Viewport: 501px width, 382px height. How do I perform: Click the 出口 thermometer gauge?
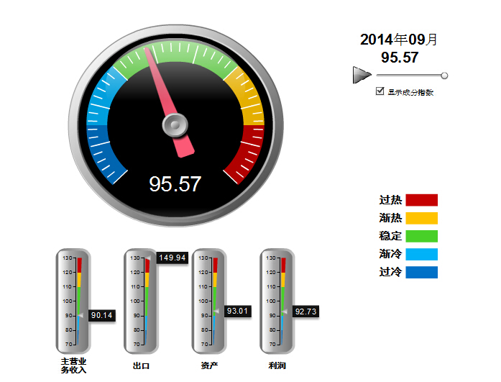[142, 301]
